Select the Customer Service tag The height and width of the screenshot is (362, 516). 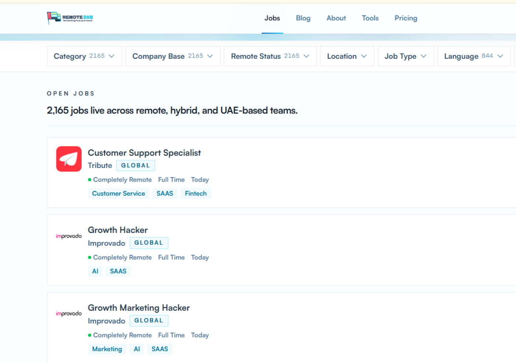[119, 194]
